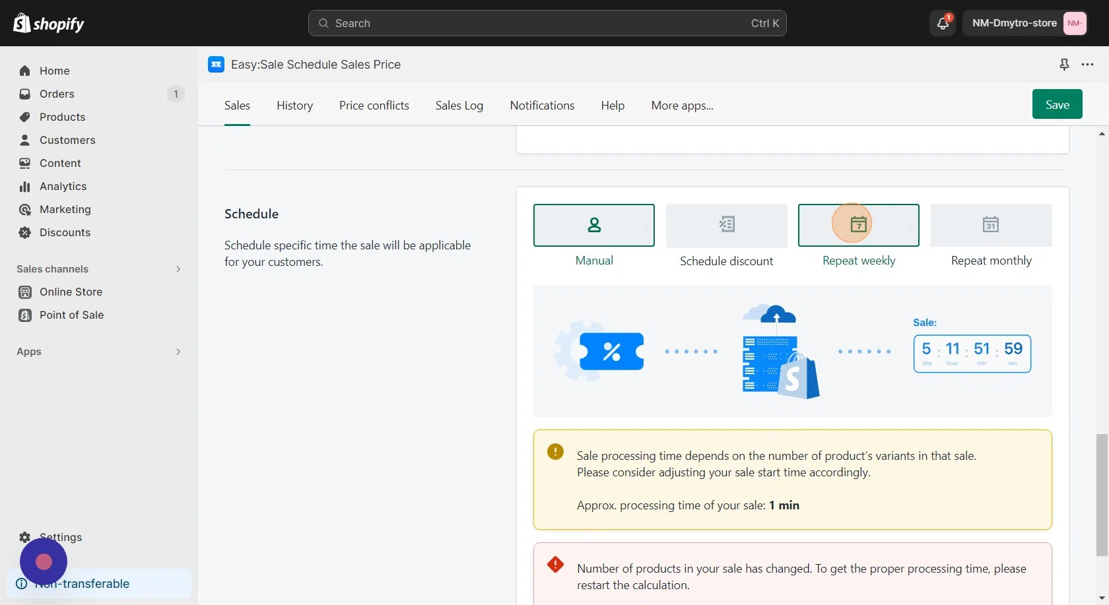Open the More apps... link

click(682, 106)
